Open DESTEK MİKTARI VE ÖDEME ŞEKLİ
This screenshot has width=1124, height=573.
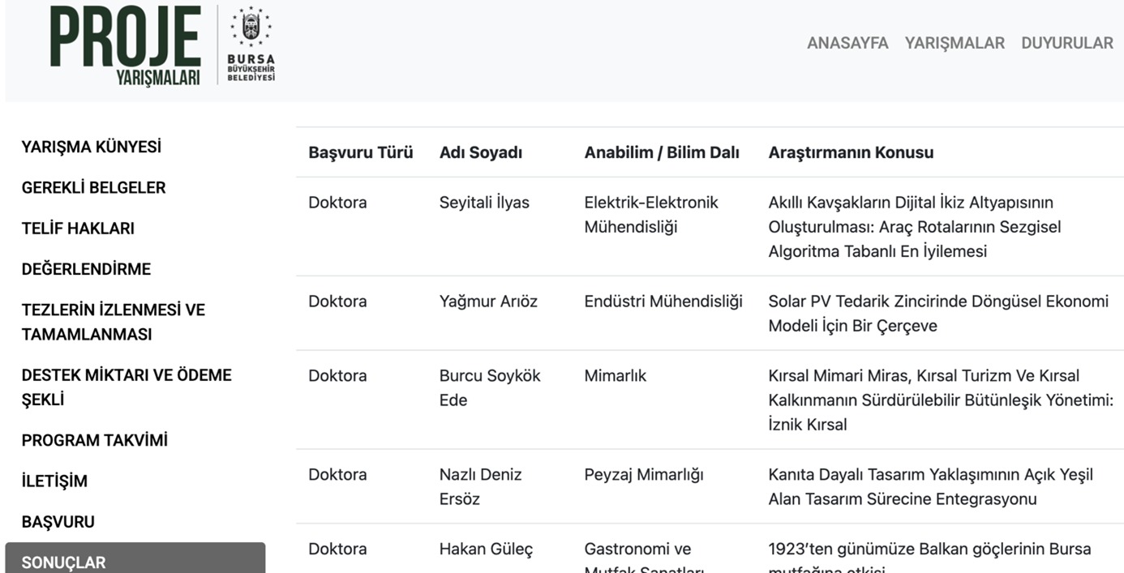coord(126,387)
